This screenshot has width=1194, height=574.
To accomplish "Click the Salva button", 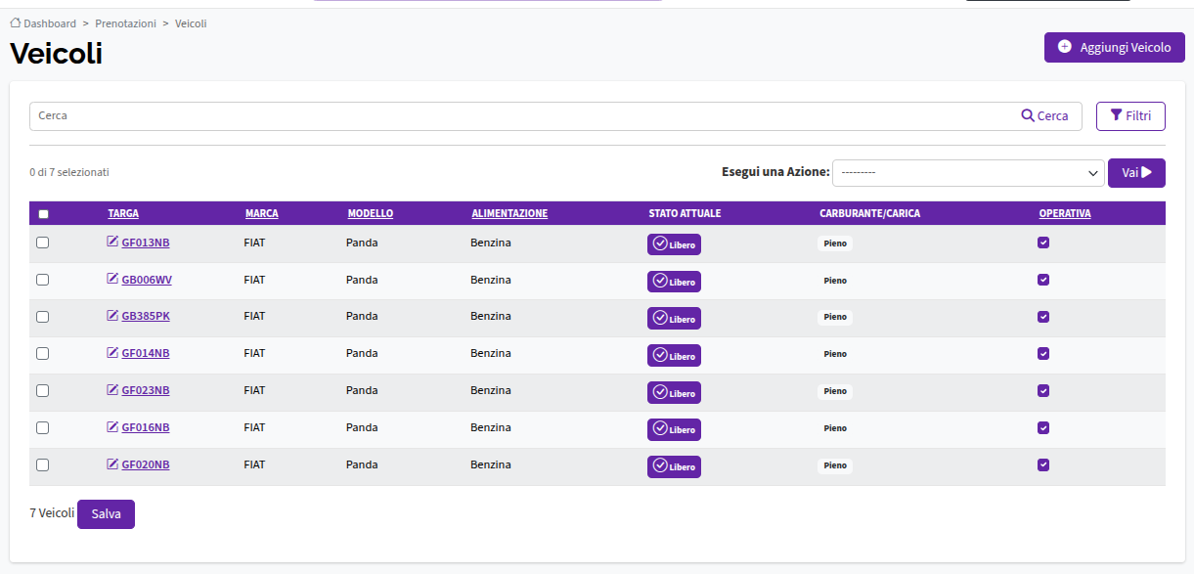I will (106, 514).
